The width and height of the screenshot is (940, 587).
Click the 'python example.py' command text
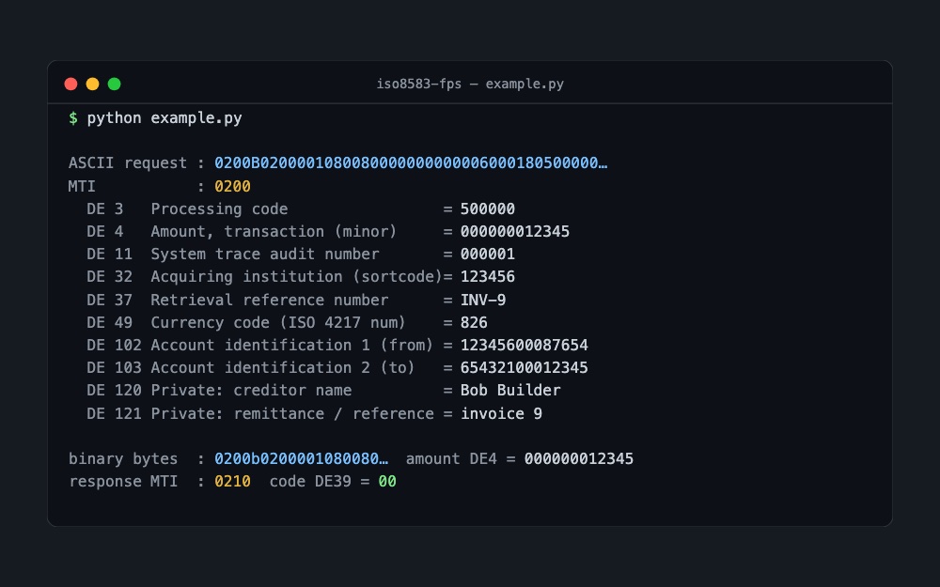click(164, 118)
